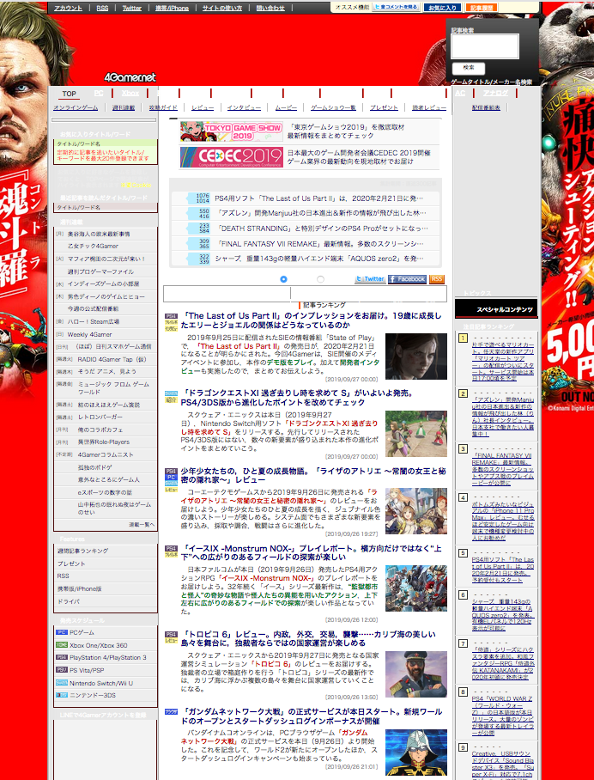The height and width of the screenshot is (780, 594).
Task: Open the CEDEC 2019 banner
Action: pyautogui.click(x=231, y=157)
